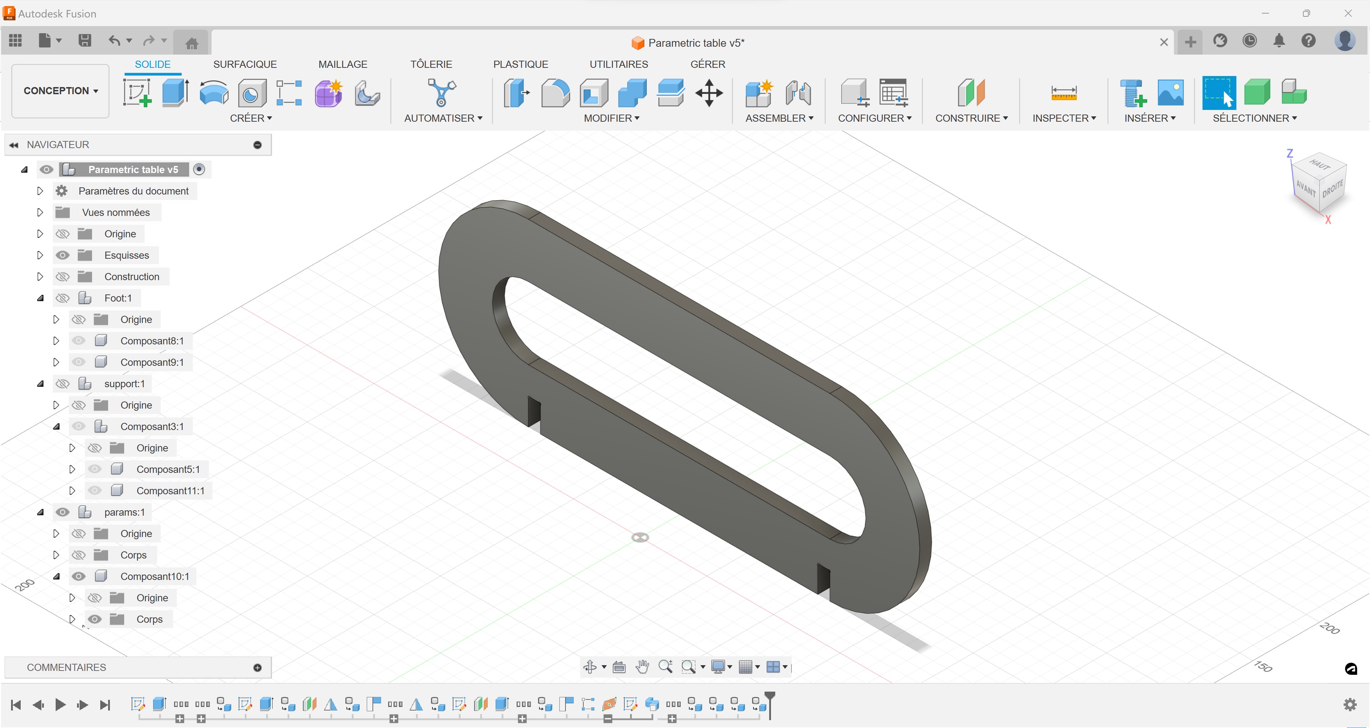Expand the Composant5:1 node
Viewport: 1370px width, 728px height.
72,469
